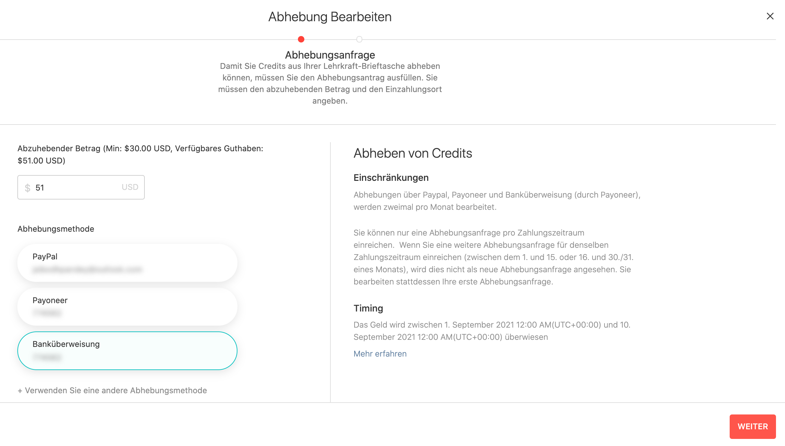Viewport: 785px width, 446px height.
Task: Select PayPal as withdrawal method
Action: point(127,263)
